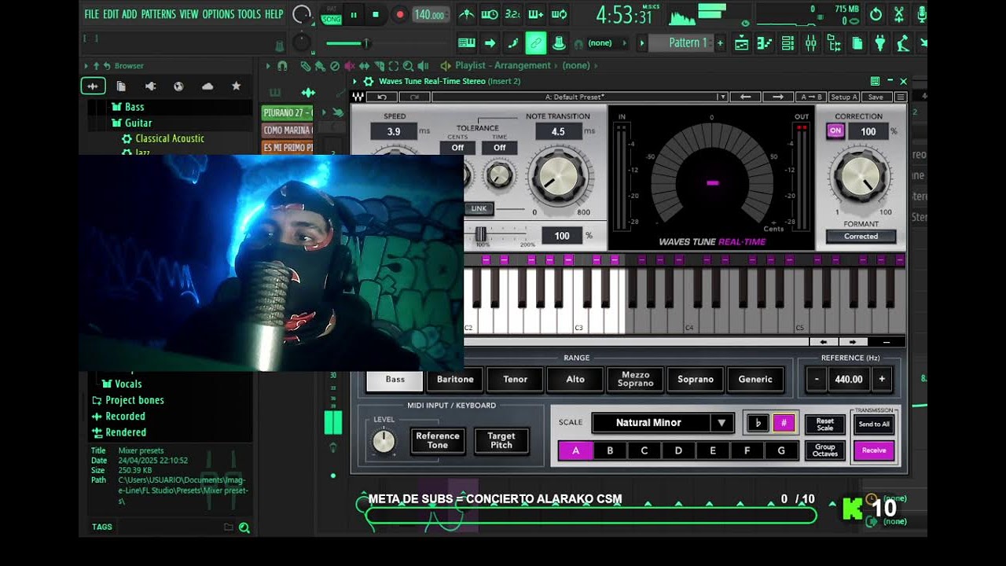This screenshot has width=1006, height=566.
Task: Click the Save preset button
Action: (876, 97)
